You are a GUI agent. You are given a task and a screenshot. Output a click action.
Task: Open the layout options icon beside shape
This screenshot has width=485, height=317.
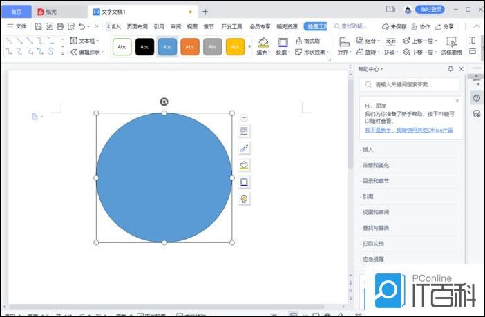click(244, 131)
